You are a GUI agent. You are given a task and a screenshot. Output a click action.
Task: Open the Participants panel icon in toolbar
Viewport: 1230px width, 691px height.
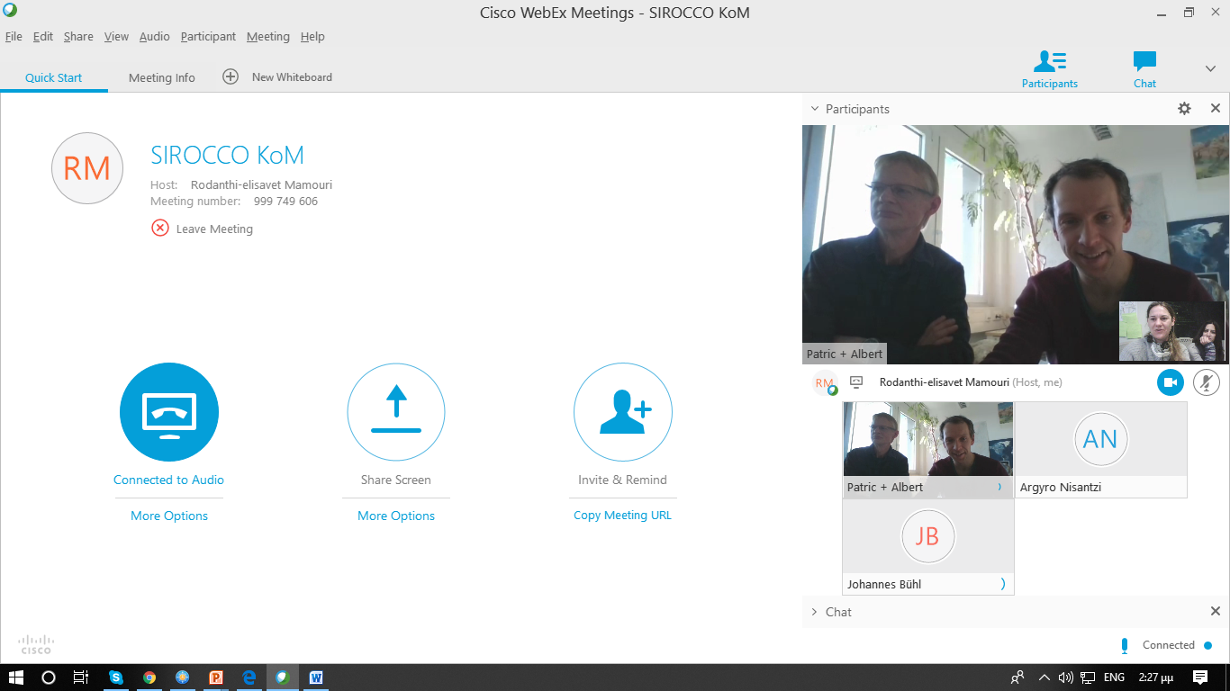coord(1049,68)
